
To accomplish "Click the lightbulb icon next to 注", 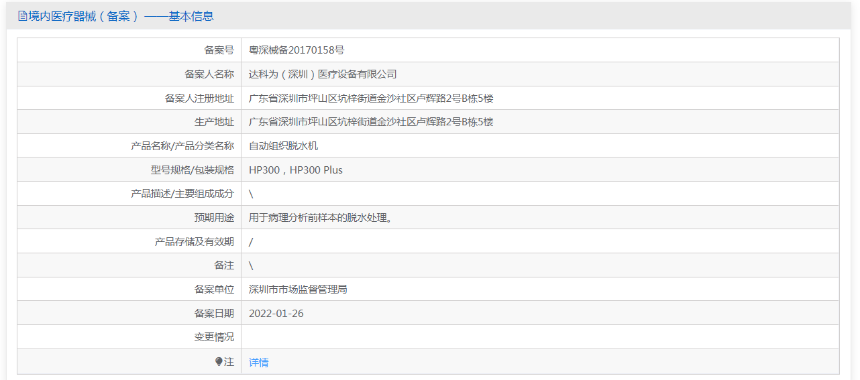I will point(219,362).
